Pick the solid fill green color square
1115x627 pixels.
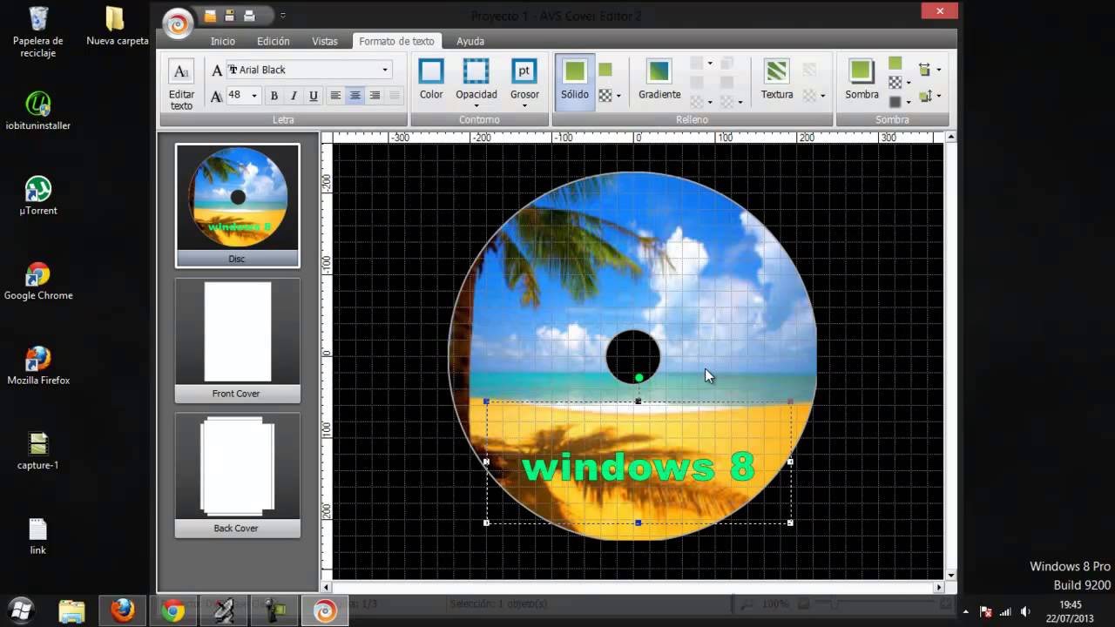pyautogui.click(x=605, y=70)
